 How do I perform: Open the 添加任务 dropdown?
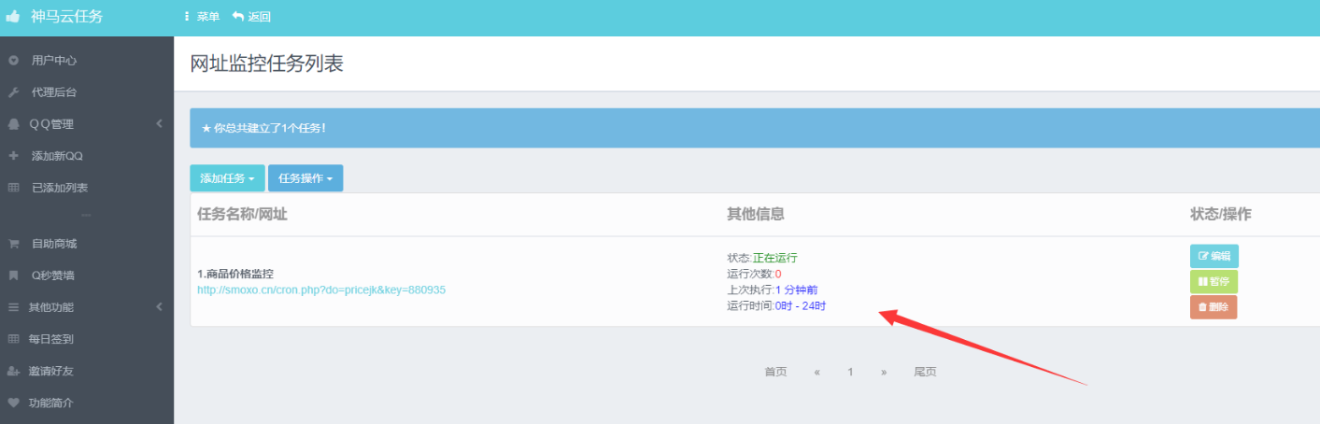pyautogui.click(x=227, y=178)
